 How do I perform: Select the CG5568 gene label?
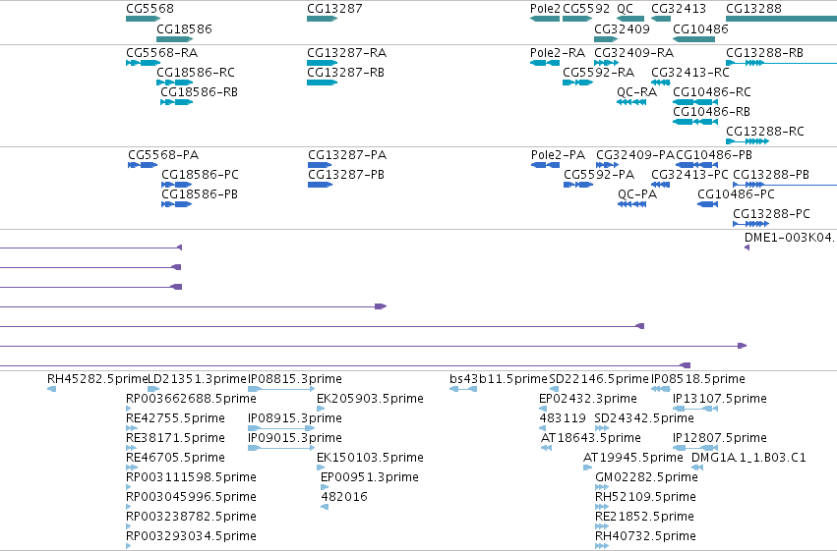click(149, 9)
